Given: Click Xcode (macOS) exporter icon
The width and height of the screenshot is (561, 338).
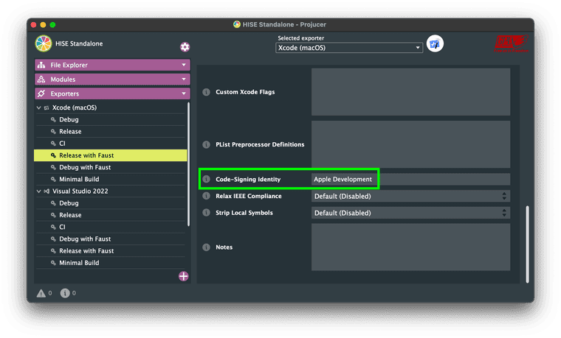Looking at the screenshot, I should [x=47, y=108].
